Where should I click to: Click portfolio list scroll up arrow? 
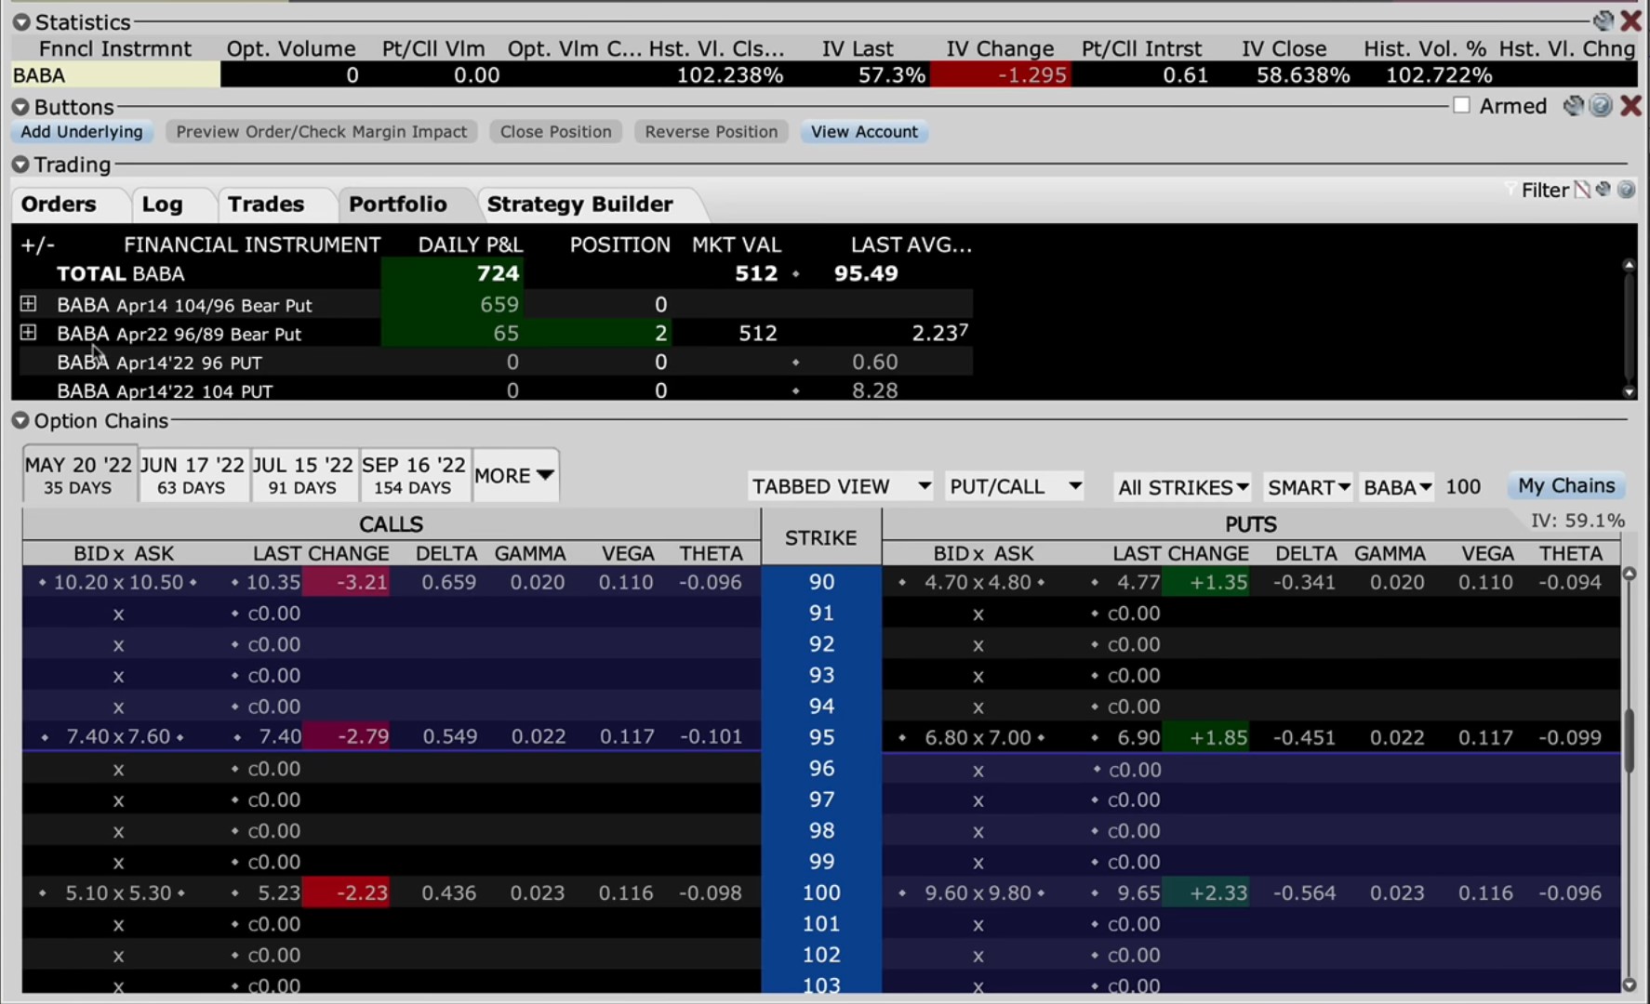click(1629, 265)
